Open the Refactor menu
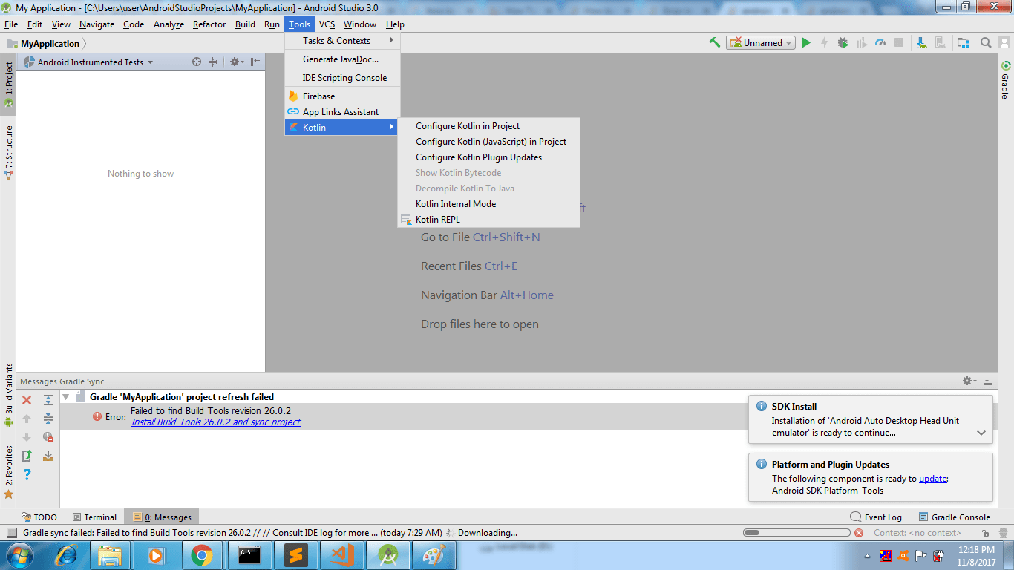Screen dimensions: 1014x570 pyautogui.click(x=209, y=24)
